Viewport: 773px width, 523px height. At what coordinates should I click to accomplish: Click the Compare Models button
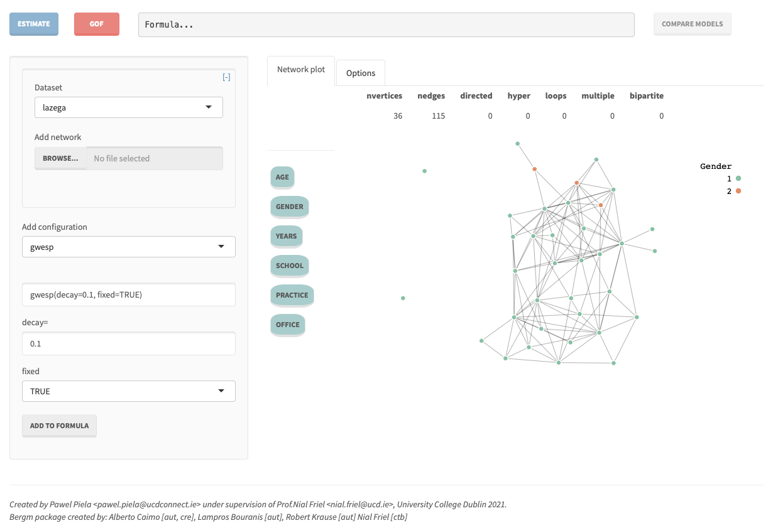click(692, 24)
